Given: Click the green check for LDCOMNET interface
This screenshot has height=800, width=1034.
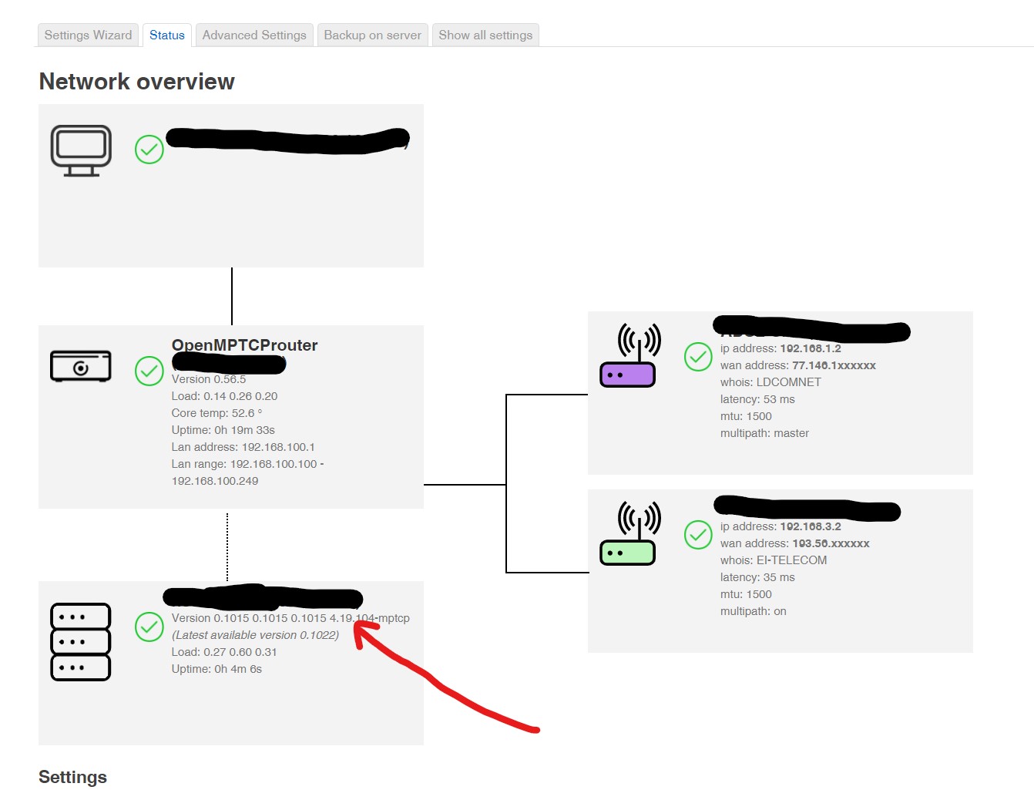Looking at the screenshot, I should (698, 357).
